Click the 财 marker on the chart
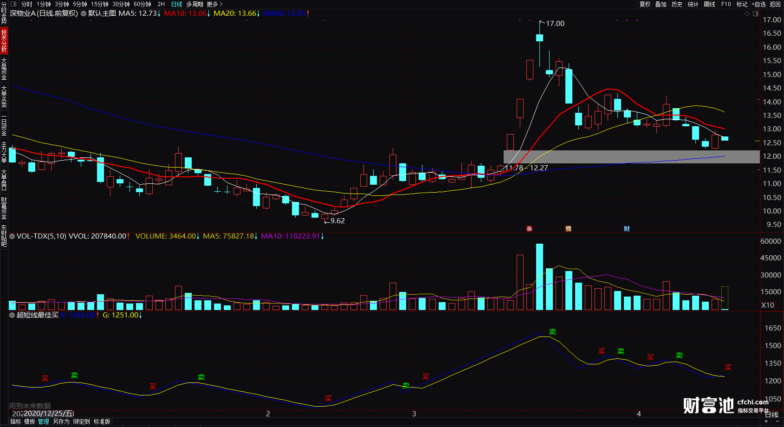This screenshot has width=784, height=427. tap(627, 229)
